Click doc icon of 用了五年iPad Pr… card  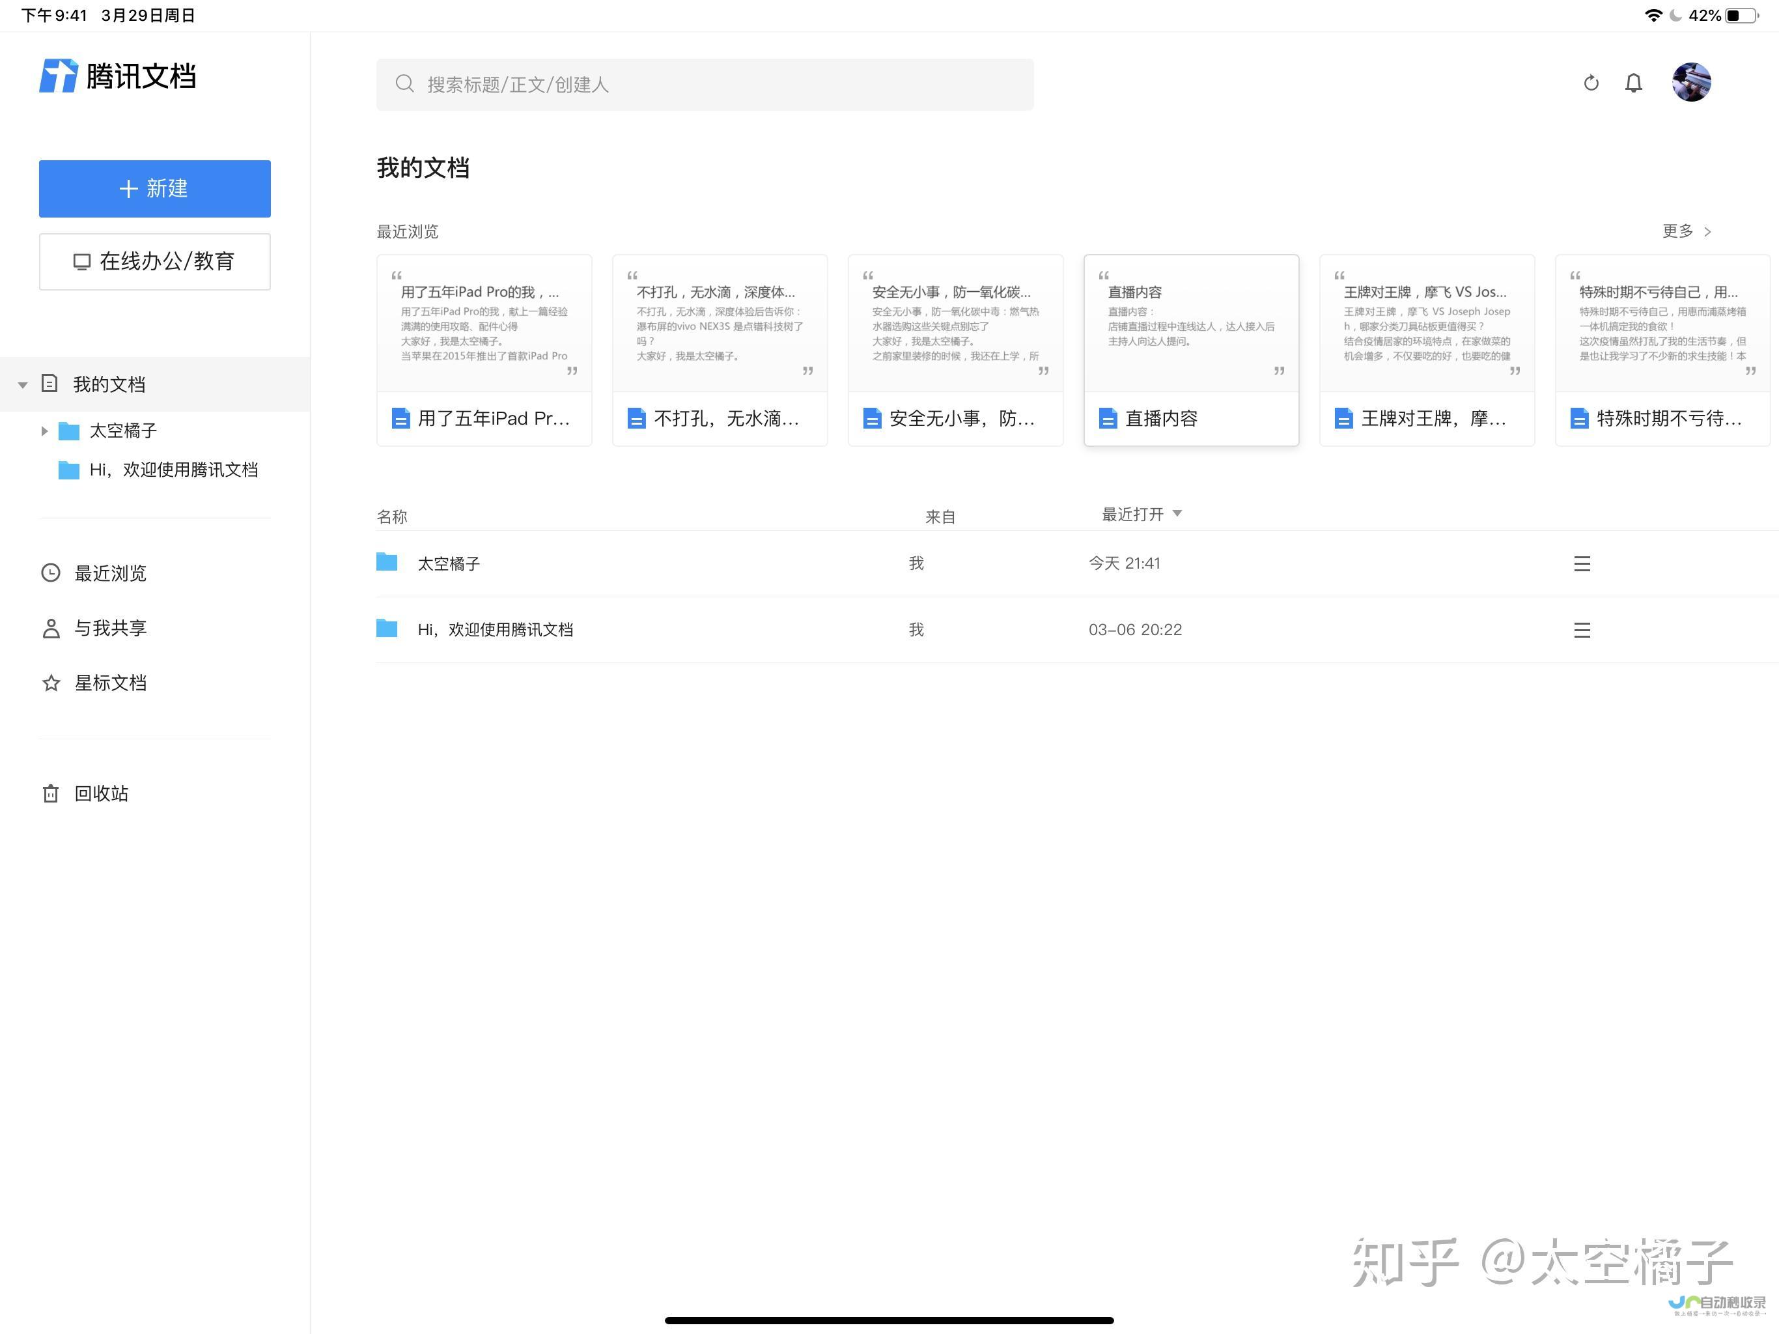coord(400,418)
